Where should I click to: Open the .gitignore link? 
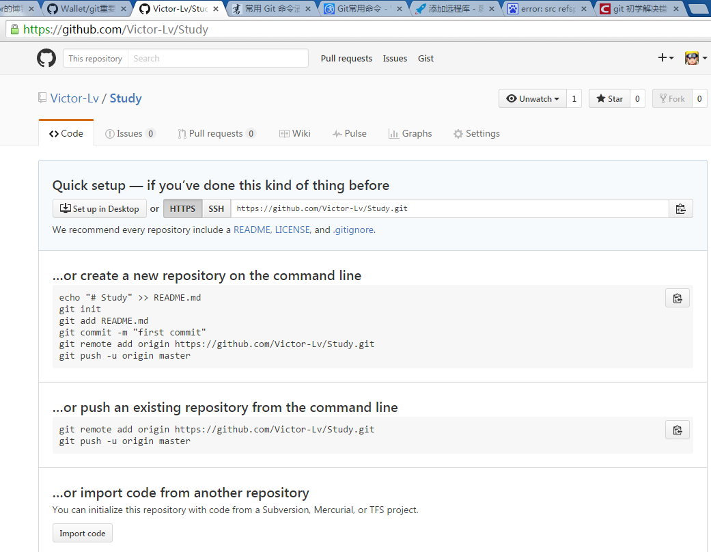coord(353,230)
